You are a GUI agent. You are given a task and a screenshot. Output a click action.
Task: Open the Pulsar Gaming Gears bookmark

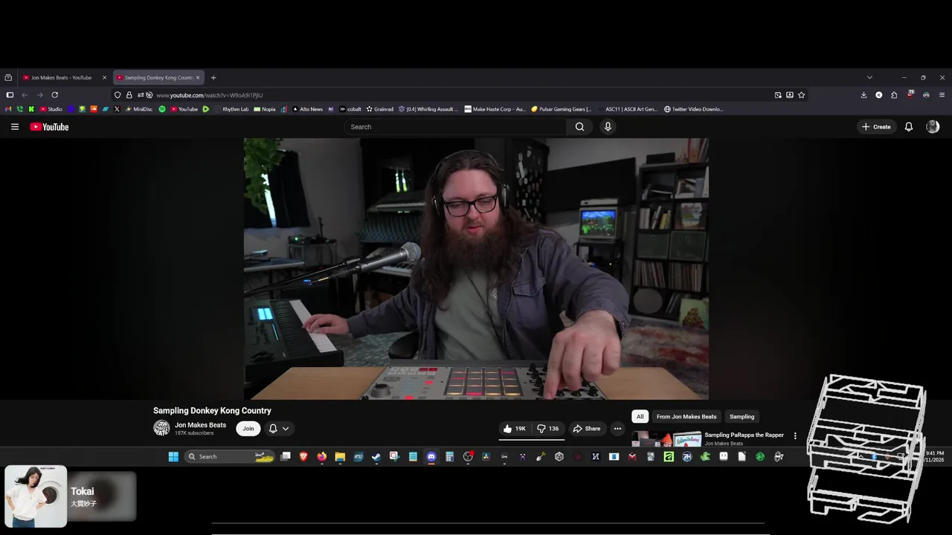tap(562, 109)
